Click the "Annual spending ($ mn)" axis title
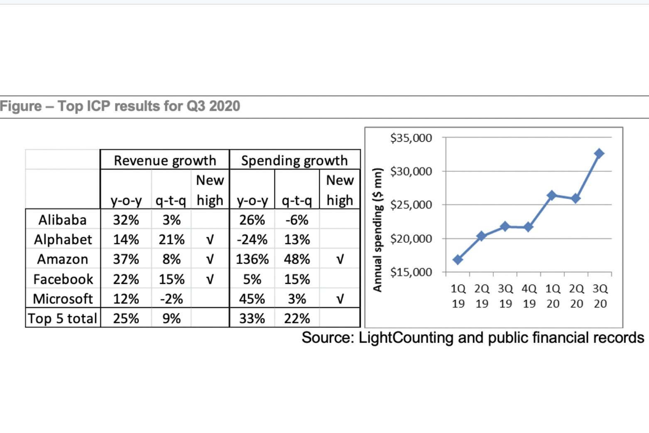 coord(377,230)
